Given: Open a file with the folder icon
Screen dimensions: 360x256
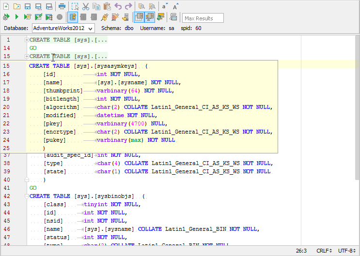Looking at the screenshot, I should click(17, 6).
